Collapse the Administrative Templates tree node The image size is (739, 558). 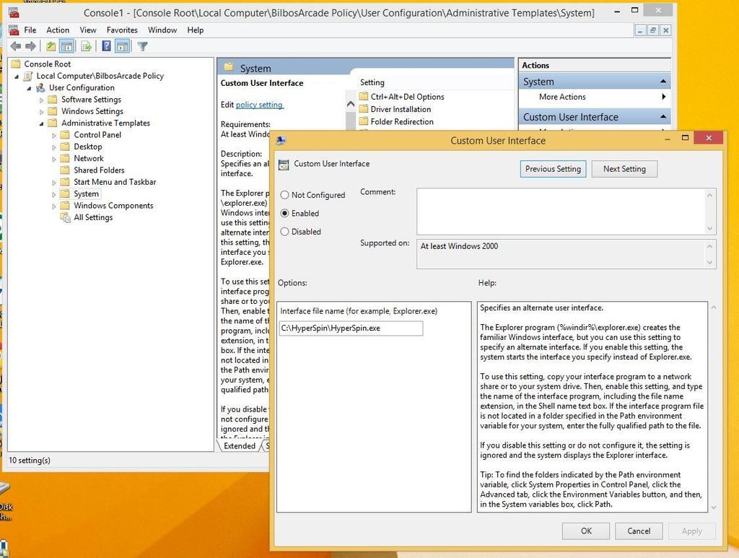point(41,123)
